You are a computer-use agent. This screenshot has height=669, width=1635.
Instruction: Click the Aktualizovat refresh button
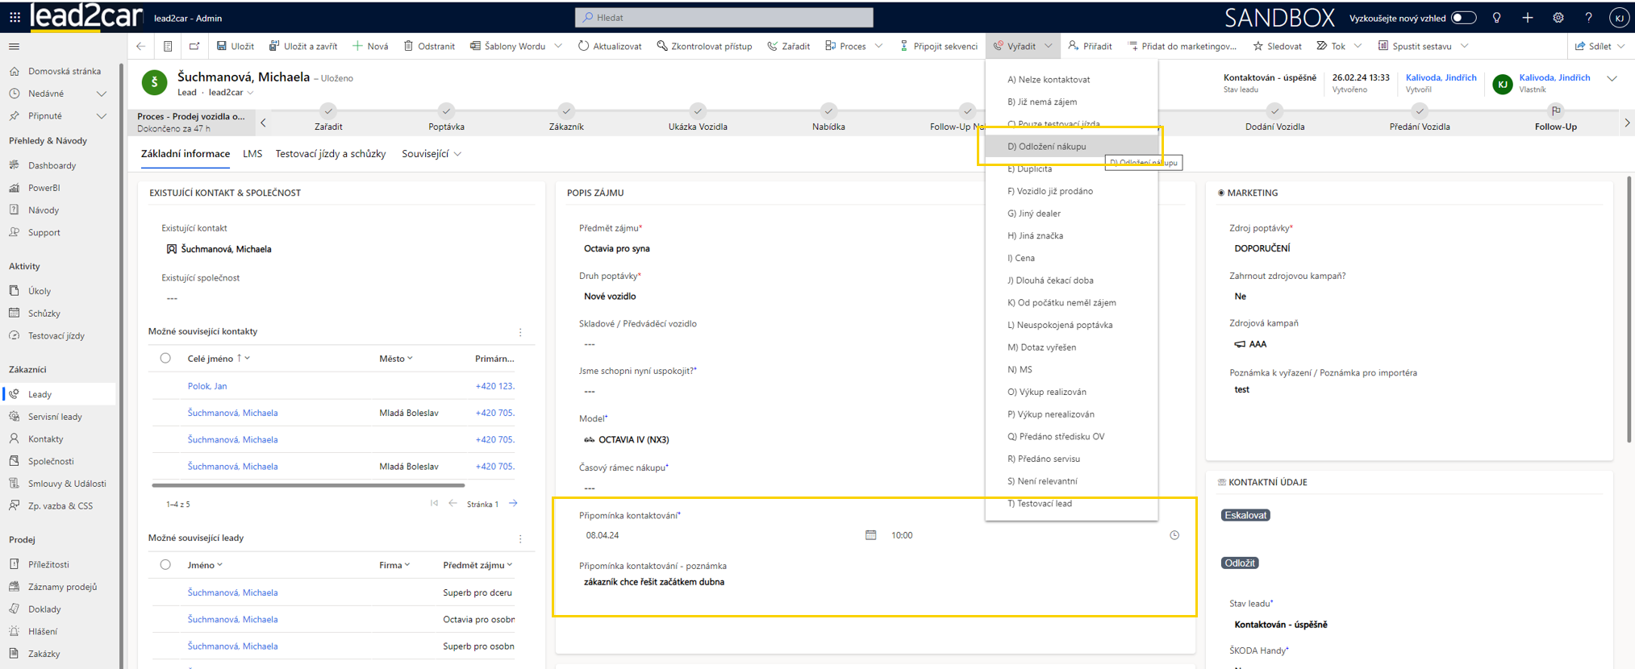(610, 46)
